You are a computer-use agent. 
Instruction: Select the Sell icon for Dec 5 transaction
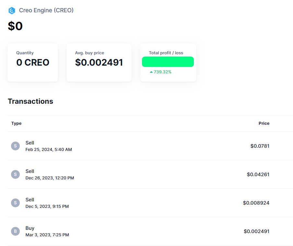coord(15,203)
